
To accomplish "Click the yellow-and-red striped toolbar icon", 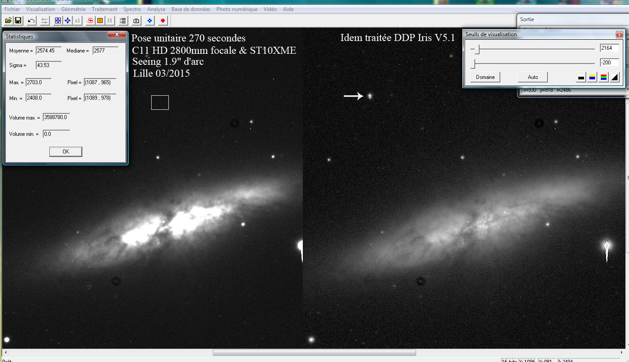I will tap(100, 20).
